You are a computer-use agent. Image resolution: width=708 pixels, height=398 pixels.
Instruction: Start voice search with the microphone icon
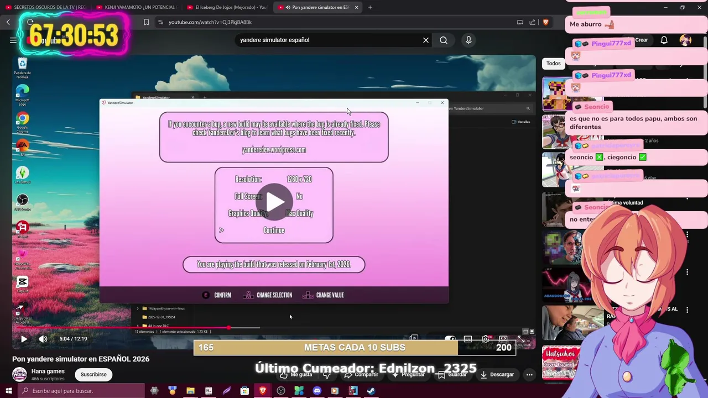(x=468, y=40)
